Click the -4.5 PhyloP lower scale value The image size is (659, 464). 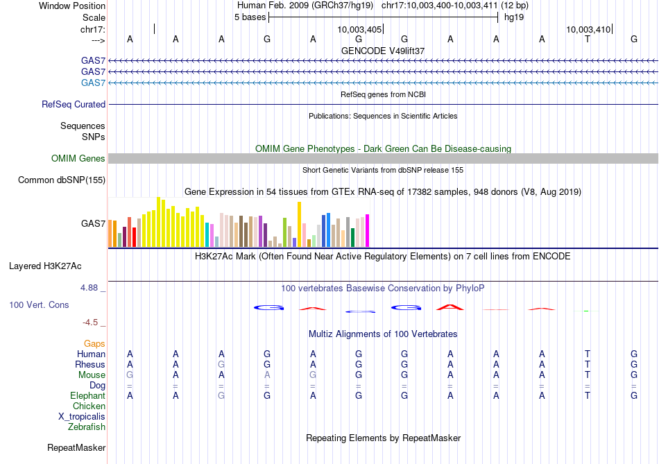pos(90,323)
